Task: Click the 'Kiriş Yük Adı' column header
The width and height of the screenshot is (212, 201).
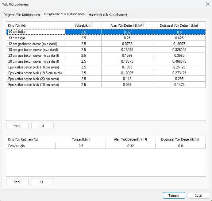Action: [x=36, y=25]
